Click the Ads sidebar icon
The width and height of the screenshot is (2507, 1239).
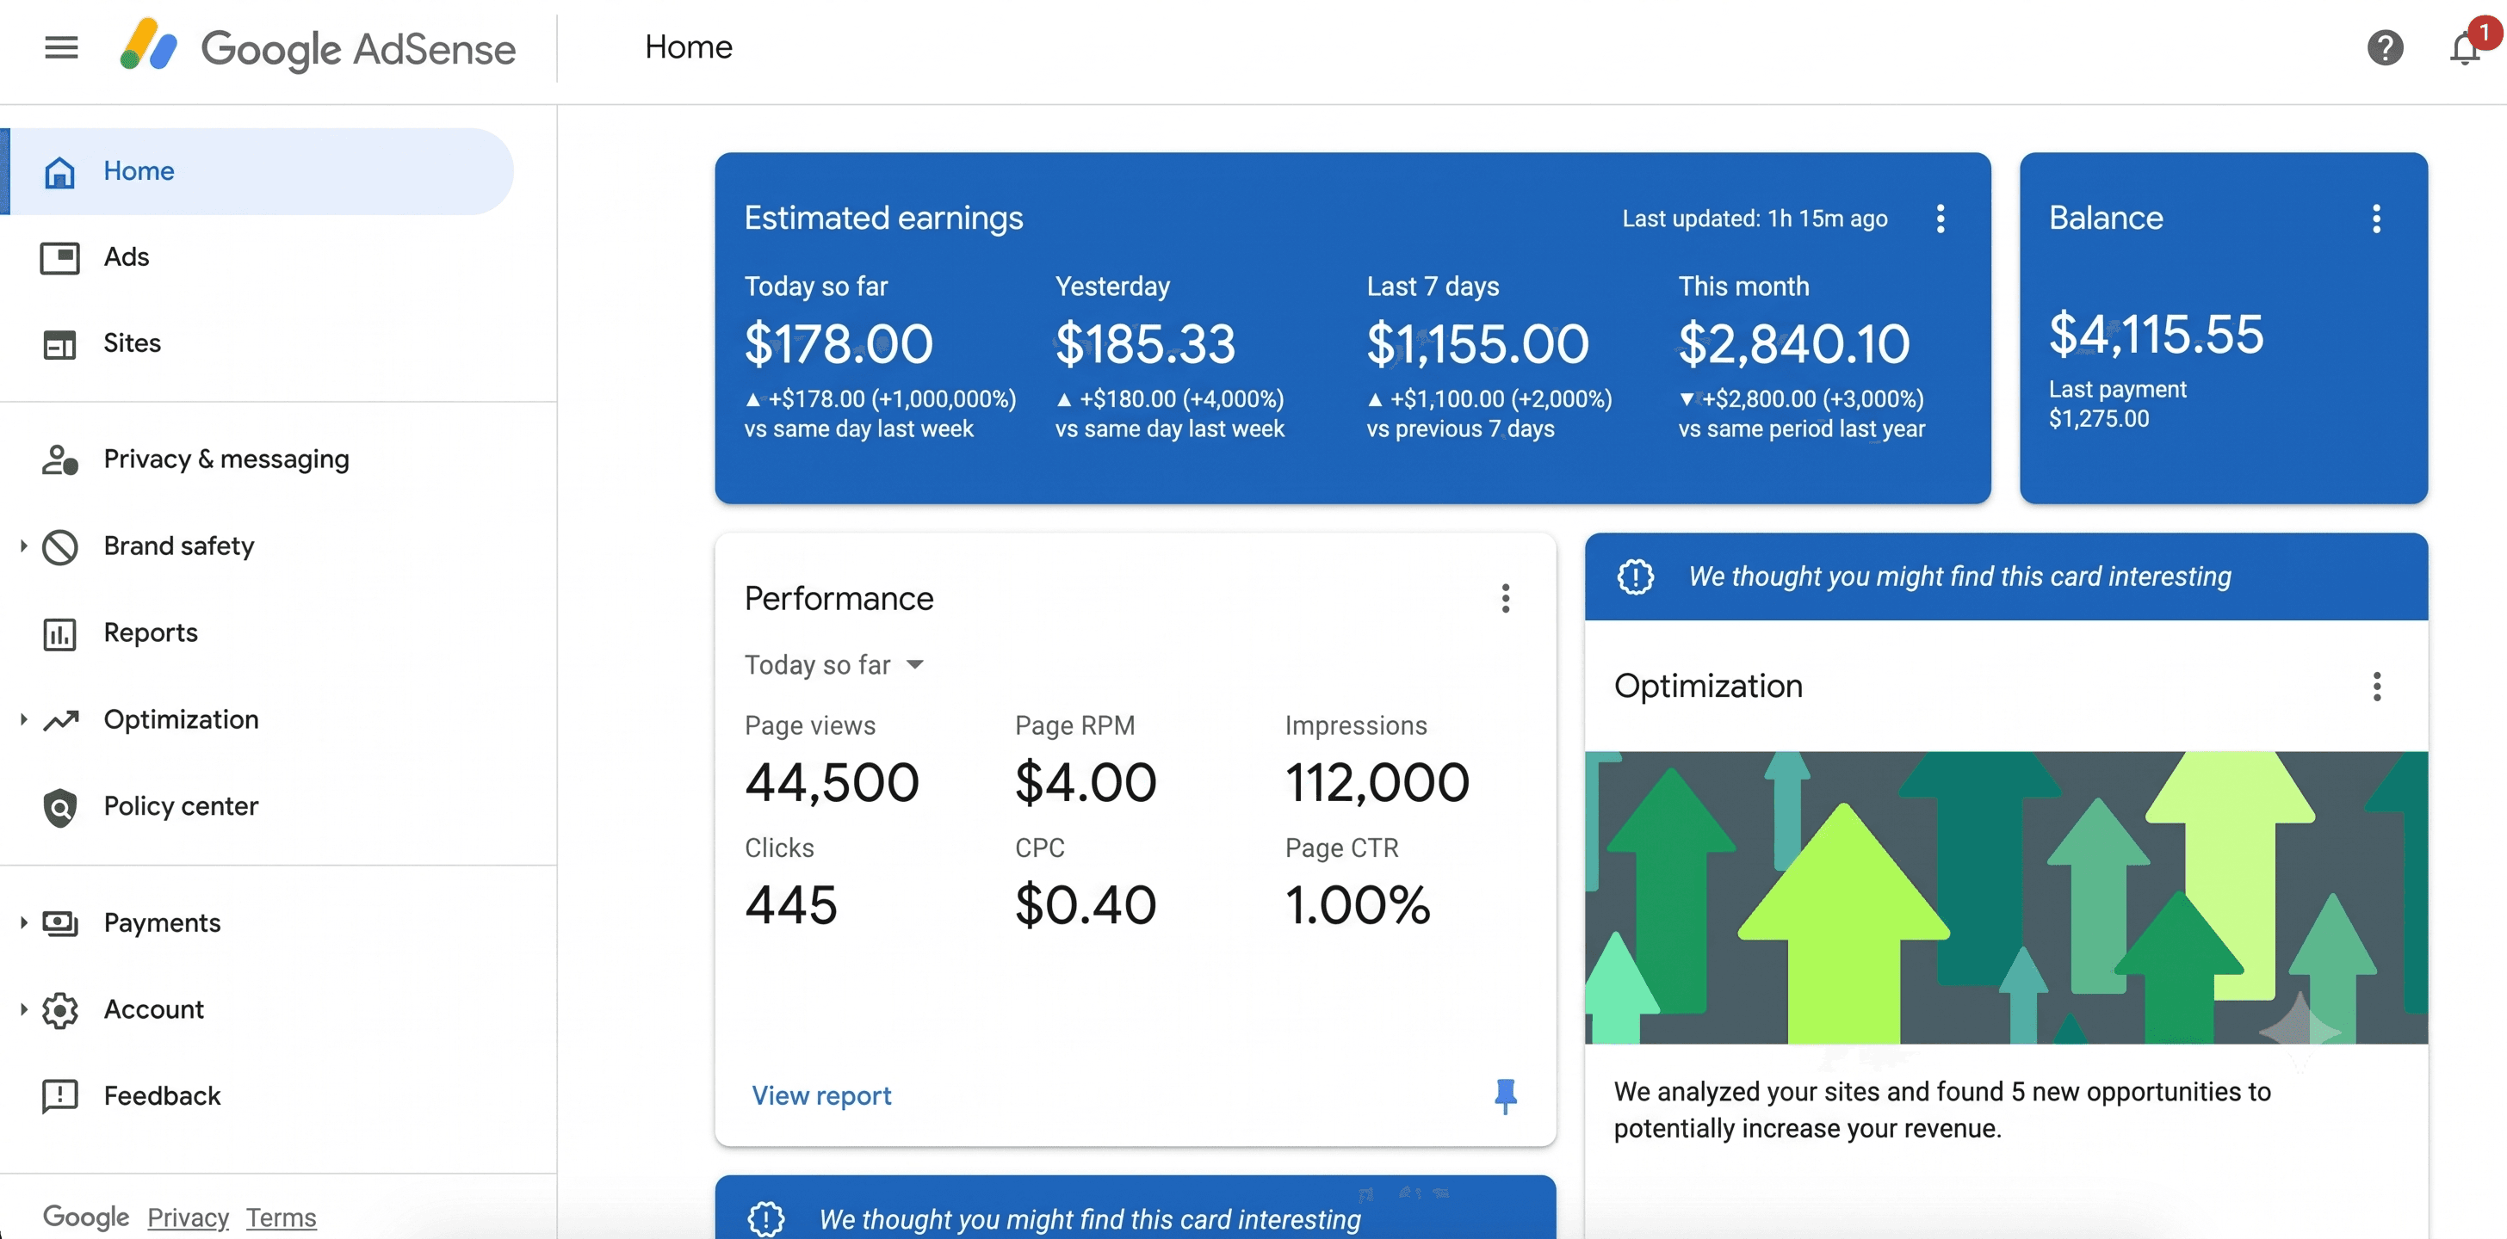pos(60,258)
